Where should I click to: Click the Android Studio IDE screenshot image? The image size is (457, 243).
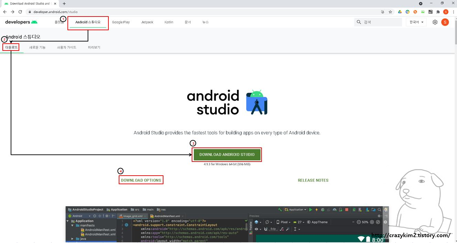(x=227, y=224)
